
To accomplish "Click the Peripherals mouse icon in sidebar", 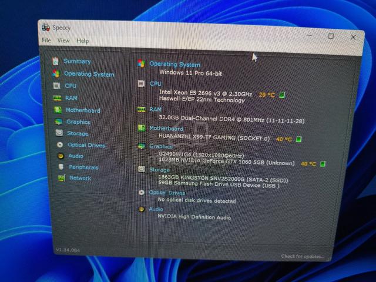I will pyautogui.click(x=61, y=167).
